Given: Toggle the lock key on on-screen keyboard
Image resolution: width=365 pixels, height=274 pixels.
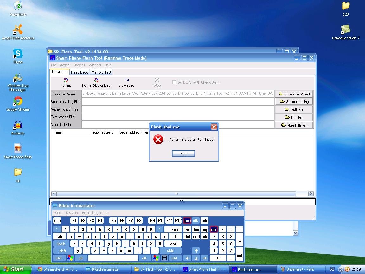Looking at the screenshot, I should point(61,244).
